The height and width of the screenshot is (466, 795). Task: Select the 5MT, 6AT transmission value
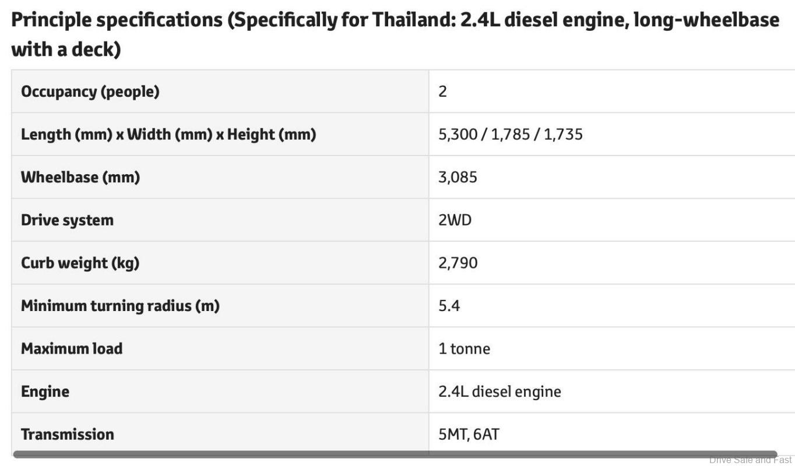point(469,434)
